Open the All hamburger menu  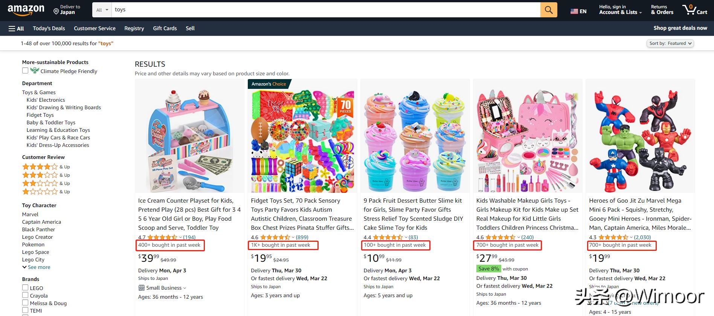(16, 28)
